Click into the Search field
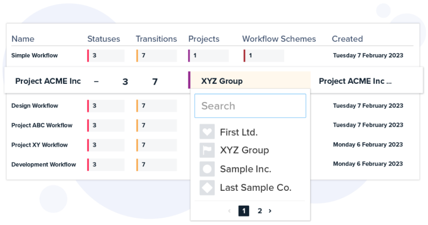 click(250, 106)
